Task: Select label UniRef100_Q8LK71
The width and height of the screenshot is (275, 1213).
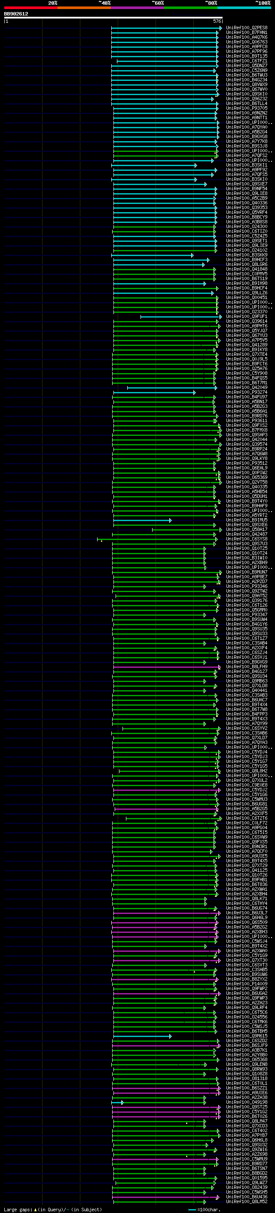Action: 247,899
